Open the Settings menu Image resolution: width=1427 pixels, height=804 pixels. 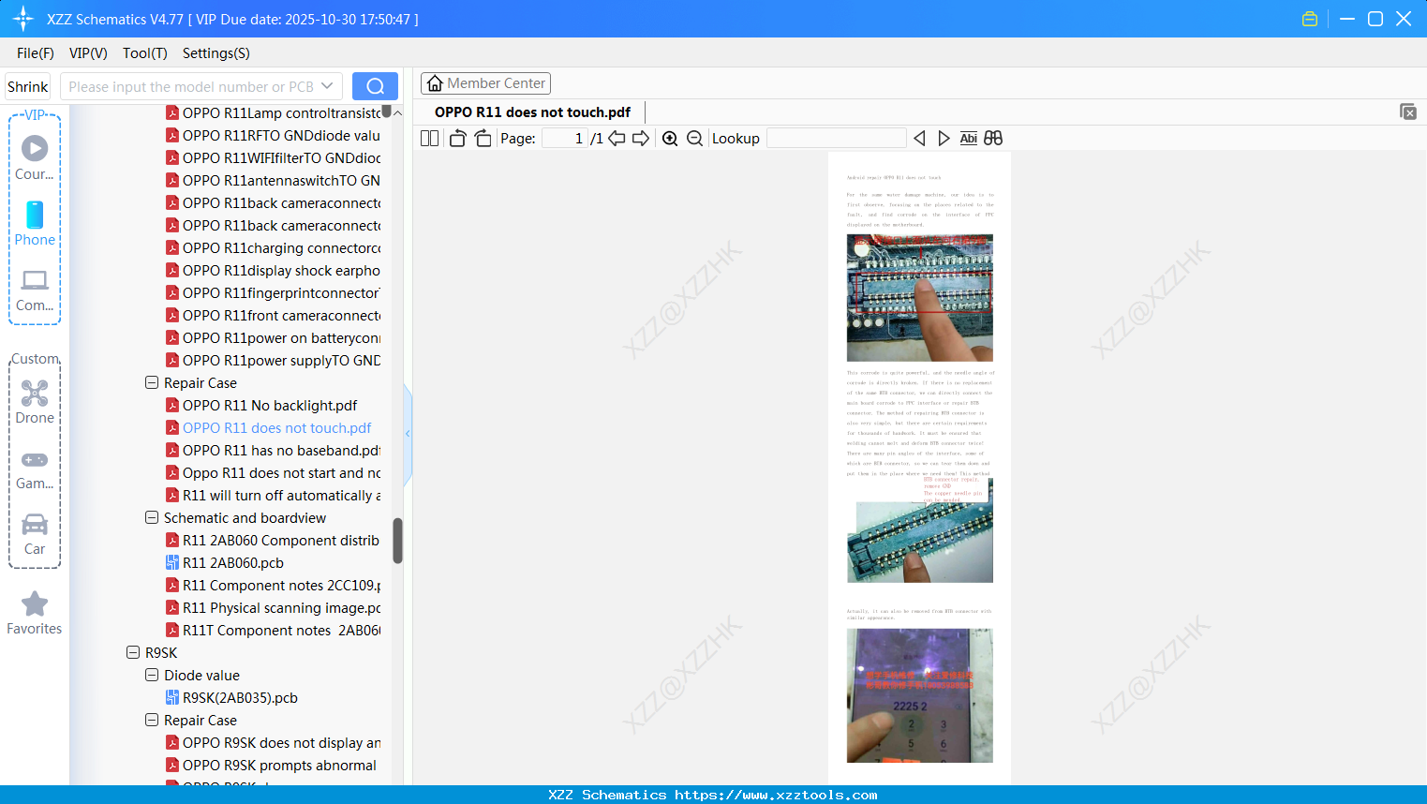216,53
